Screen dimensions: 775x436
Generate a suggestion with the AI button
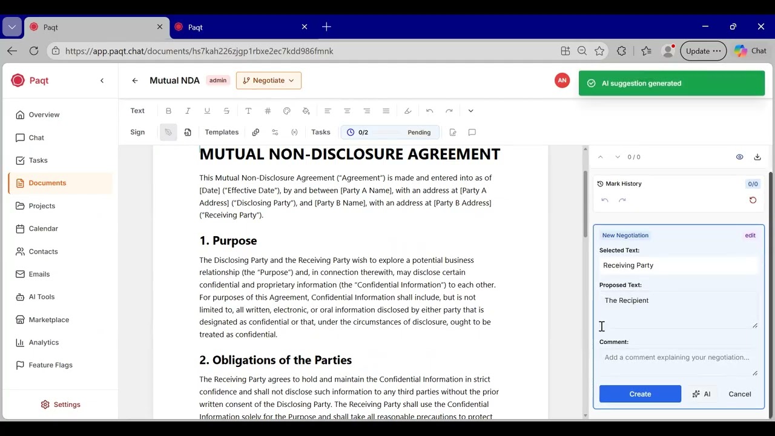702,394
